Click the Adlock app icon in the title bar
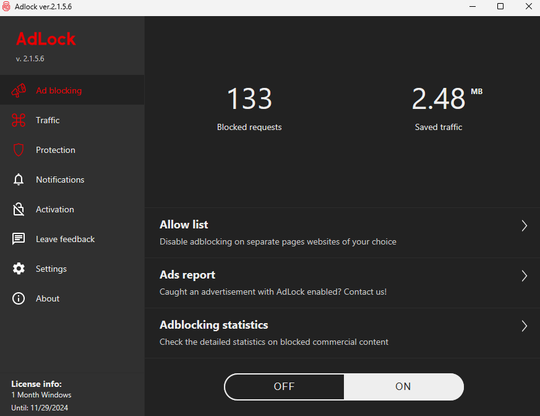The height and width of the screenshot is (416, 540). pyautogui.click(x=6, y=7)
